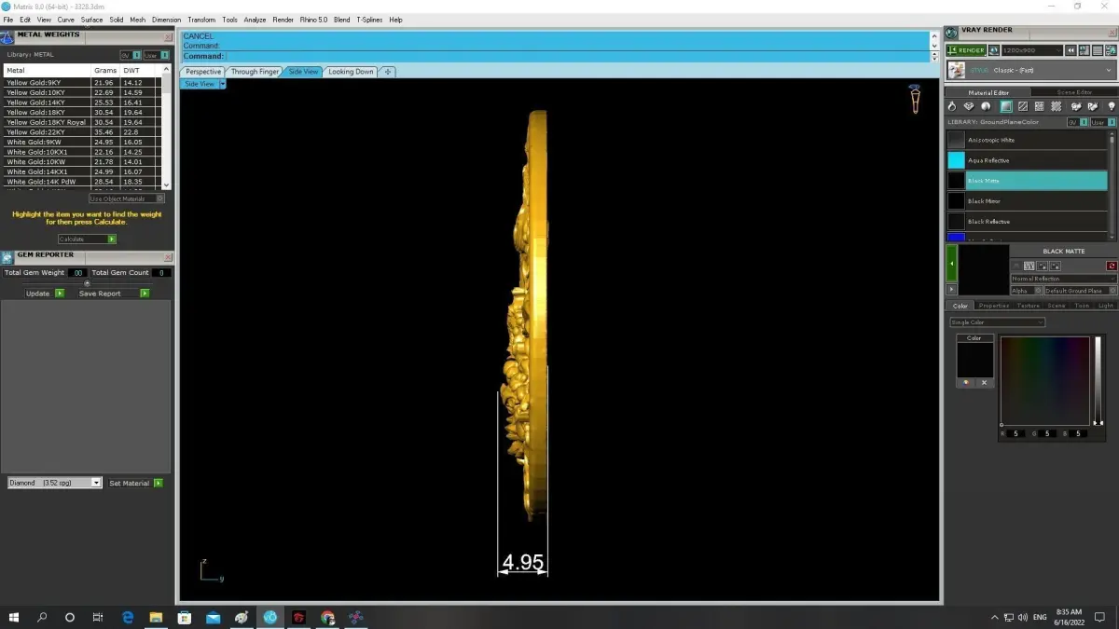1119x629 pixels.
Task: Click Set Material button
Action: tap(136, 483)
